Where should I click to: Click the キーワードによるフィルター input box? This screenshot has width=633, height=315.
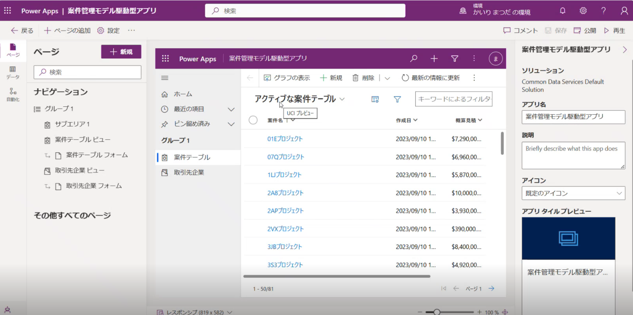click(x=454, y=99)
